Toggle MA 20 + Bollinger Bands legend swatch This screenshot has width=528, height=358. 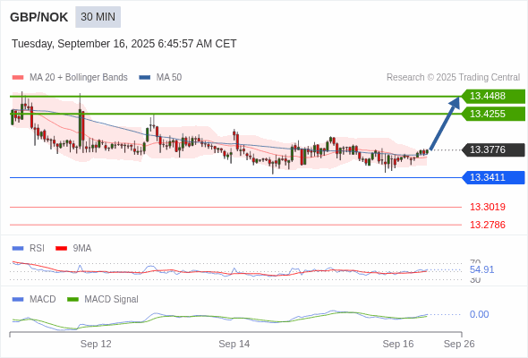(18, 78)
